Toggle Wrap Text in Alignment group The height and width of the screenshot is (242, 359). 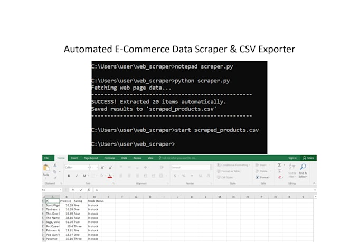click(162, 167)
